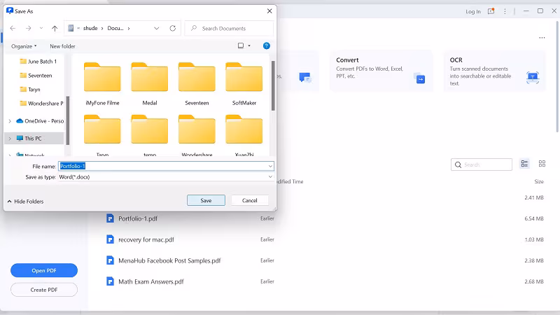The image size is (560, 315).
Task: Expand OneDrive - Personal tree node
Action: [10, 121]
